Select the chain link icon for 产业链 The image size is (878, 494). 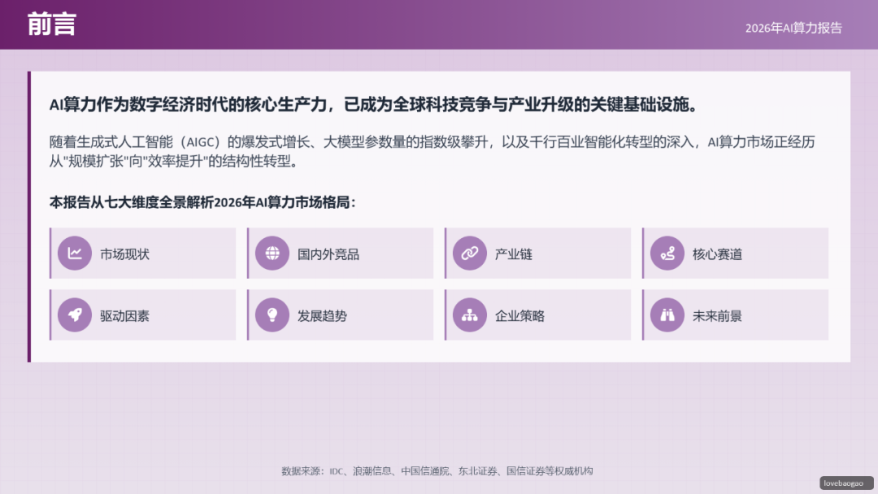point(470,253)
